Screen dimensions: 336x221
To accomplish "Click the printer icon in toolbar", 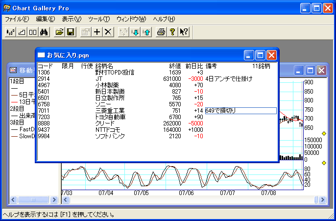I will [x=161, y=32].
